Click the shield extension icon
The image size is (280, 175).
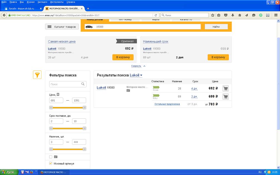[x=268, y=15]
